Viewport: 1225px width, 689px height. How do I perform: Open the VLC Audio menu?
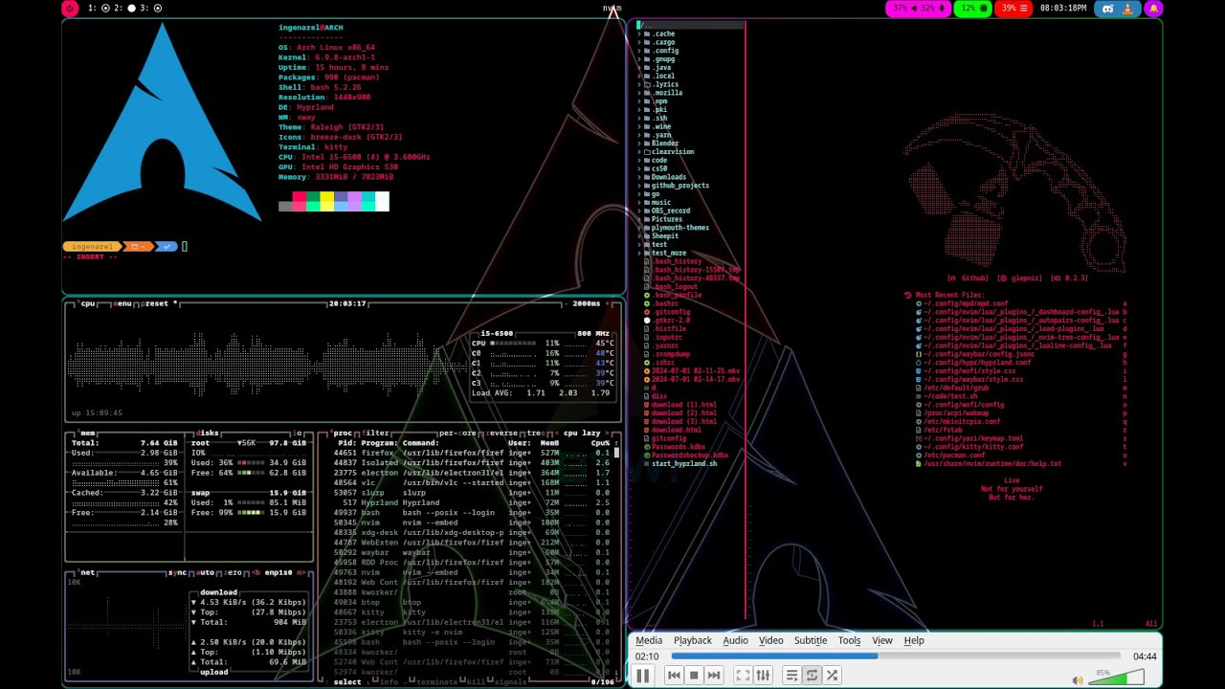tap(735, 640)
